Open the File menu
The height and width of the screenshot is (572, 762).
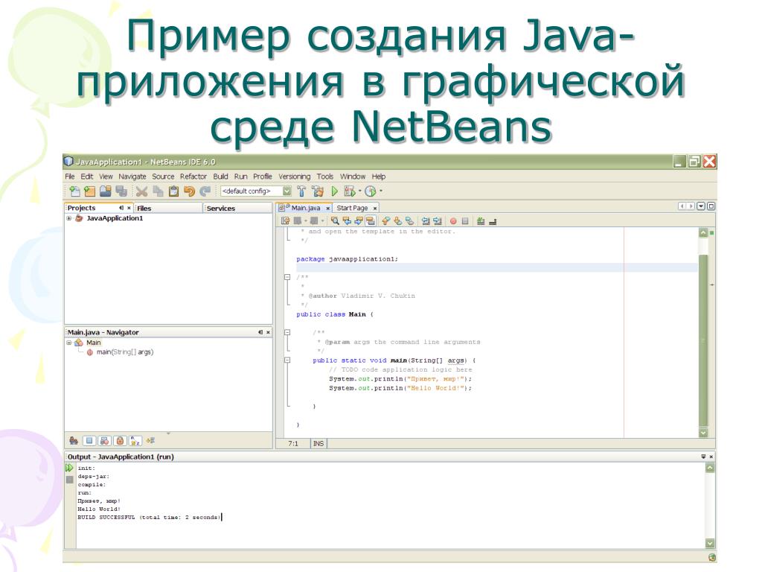pyautogui.click(x=70, y=177)
